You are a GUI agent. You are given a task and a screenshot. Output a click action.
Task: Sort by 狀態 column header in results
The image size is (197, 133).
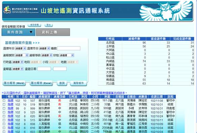(x=170, y=97)
